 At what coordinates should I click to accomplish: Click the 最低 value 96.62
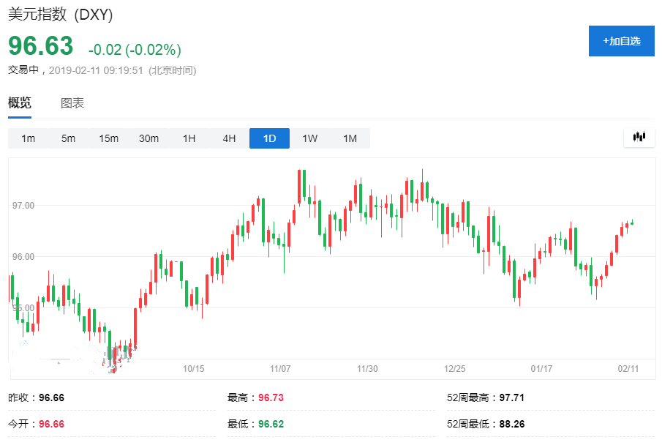tap(271, 424)
